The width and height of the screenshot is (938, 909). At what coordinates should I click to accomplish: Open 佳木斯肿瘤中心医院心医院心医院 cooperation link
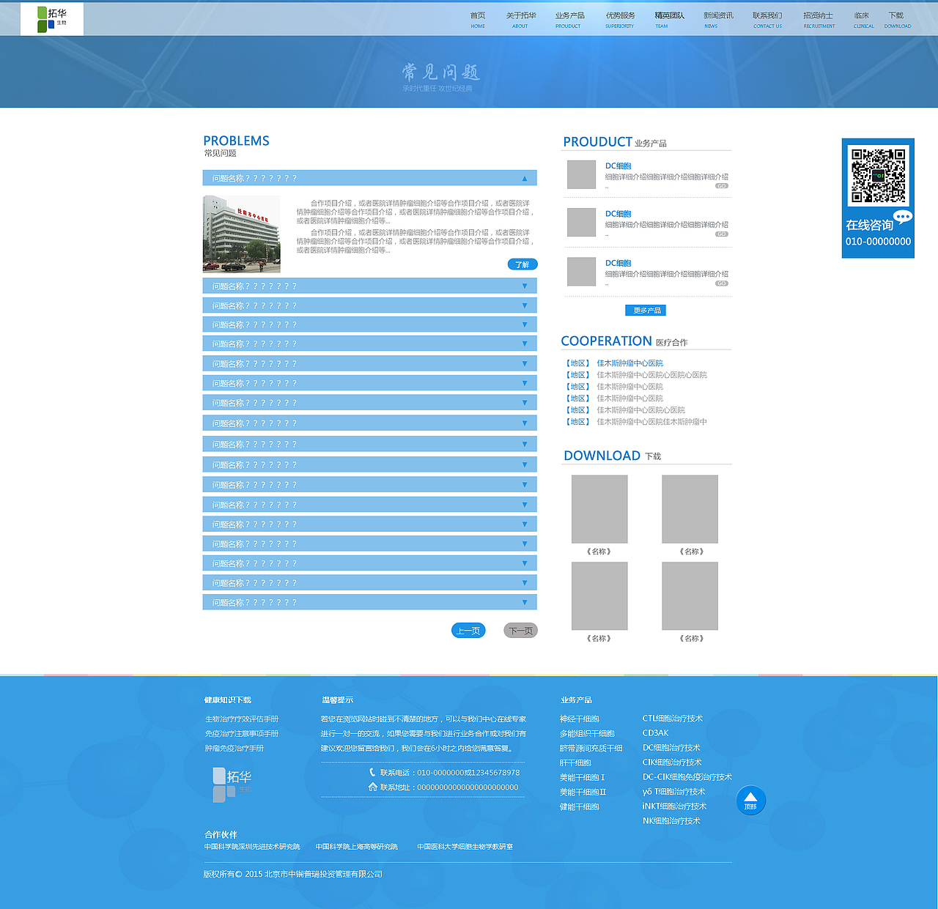tap(651, 375)
